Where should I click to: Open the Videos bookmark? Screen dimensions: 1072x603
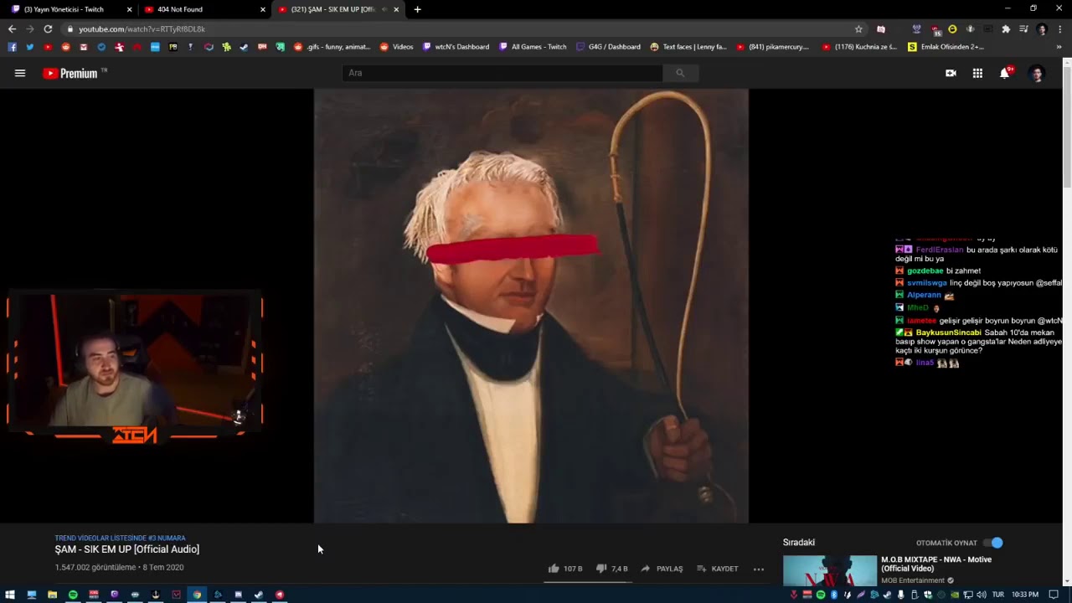pos(397,47)
